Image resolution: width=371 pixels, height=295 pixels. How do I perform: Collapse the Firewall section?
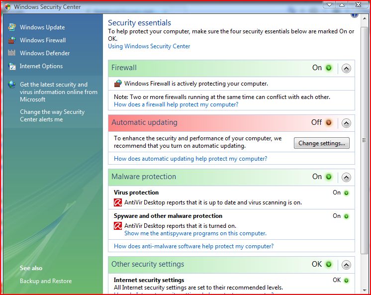pos(346,69)
